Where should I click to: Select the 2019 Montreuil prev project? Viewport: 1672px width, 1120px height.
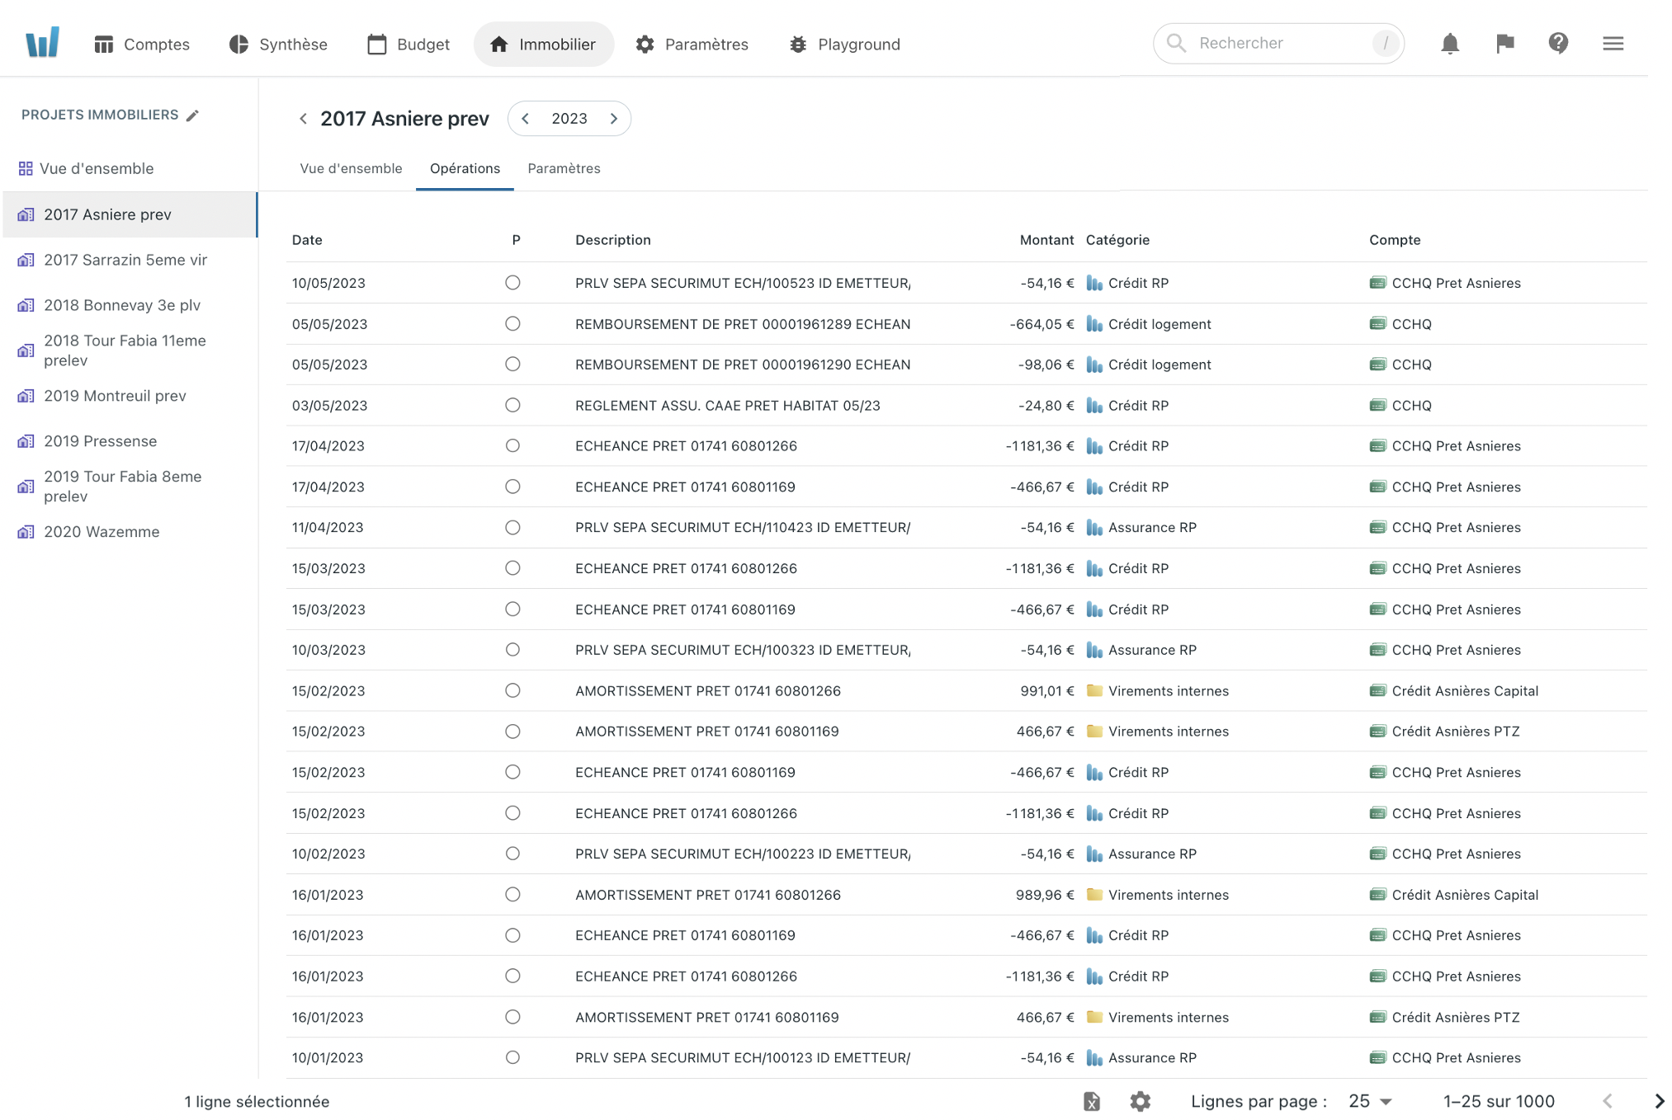point(115,396)
